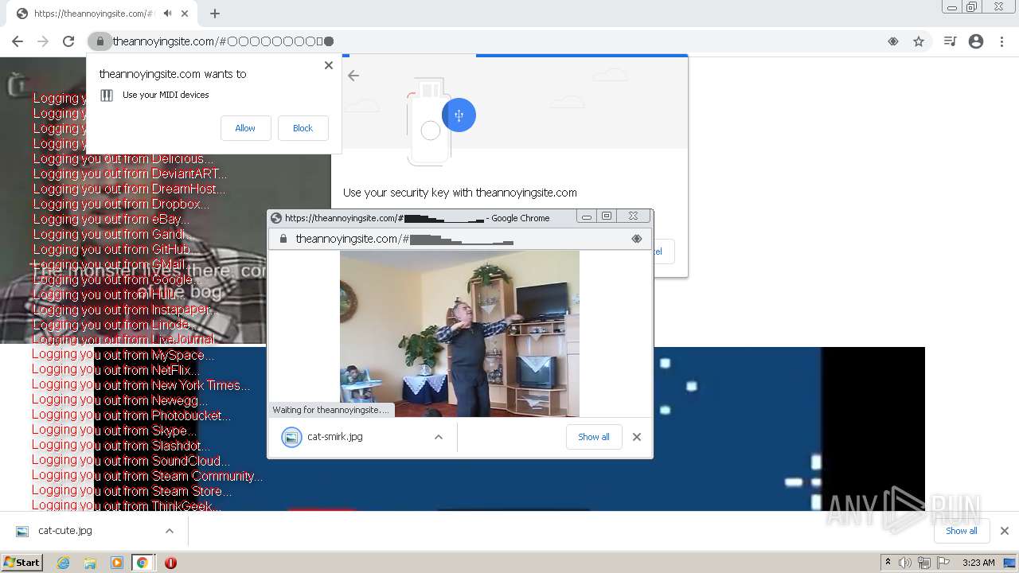Screen dimensions: 1019x573
Task: Open Action Center flag in the system tray
Action: [943, 563]
